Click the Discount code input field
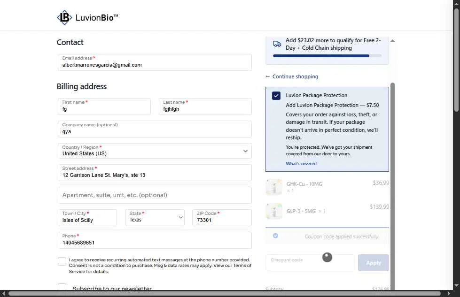Screen dimensions: 460x297 (x=310, y=263)
